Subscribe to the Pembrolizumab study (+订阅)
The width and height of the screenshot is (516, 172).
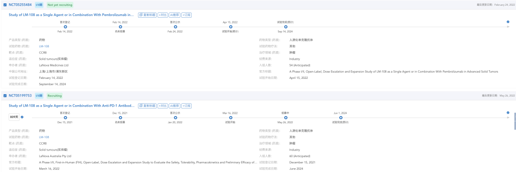tap(186, 15)
